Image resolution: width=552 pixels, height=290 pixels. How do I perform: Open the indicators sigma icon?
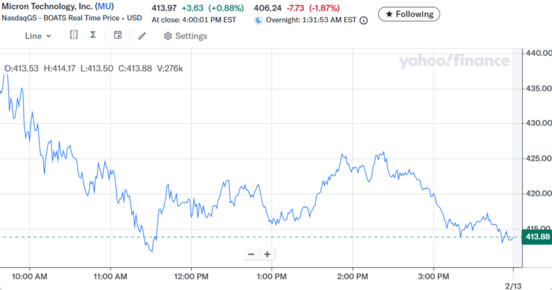(92, 35)
